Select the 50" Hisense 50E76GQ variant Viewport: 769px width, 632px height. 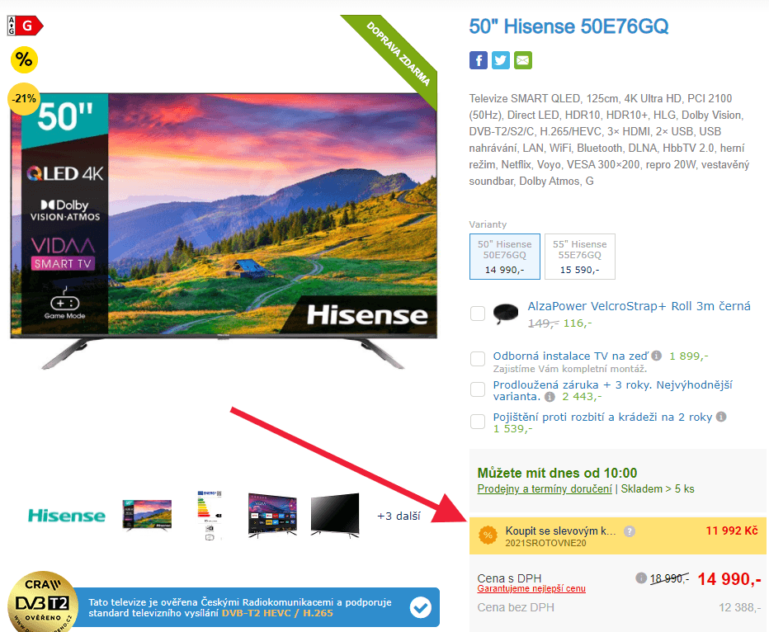[x=505, y=257]
